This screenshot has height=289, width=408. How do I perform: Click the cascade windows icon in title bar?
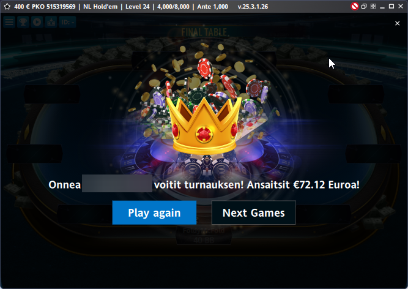coord(364,6)
